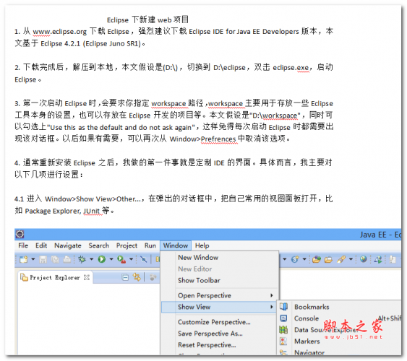Click the blue S servlet icon in toolbar

click(x=295, y=259)
